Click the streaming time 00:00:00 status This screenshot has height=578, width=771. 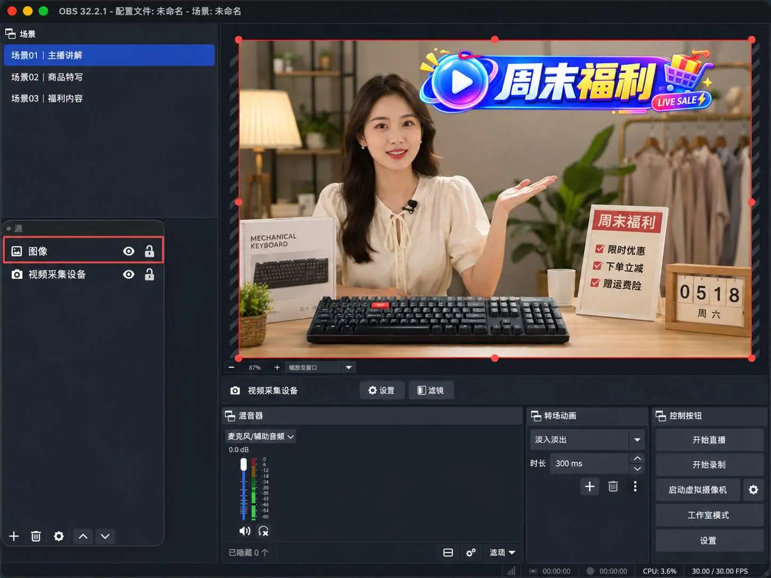point(556,571)
